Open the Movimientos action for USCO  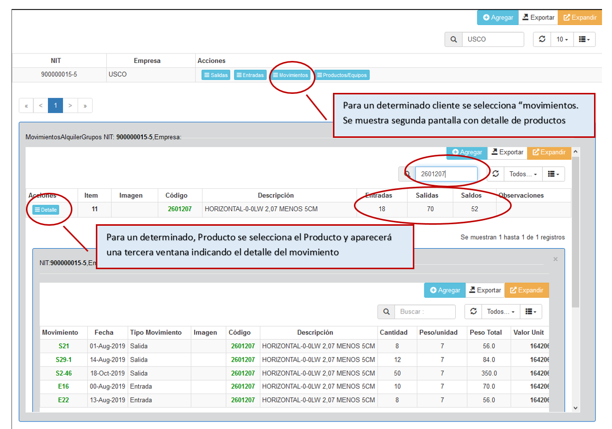[290, 75]
